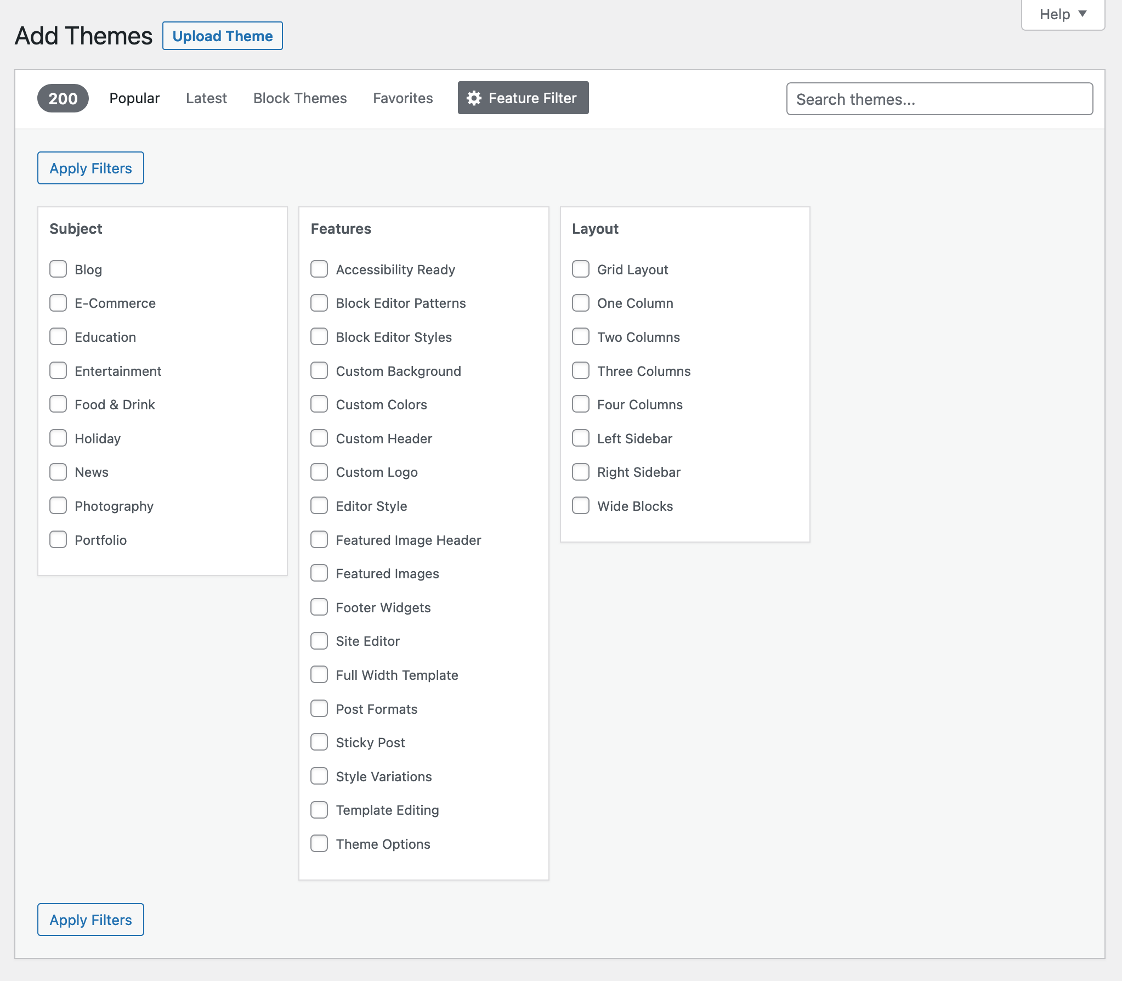Enable the Grid Layout option
This screenshot has width=1122, height=981.
(x=581, y=269)
